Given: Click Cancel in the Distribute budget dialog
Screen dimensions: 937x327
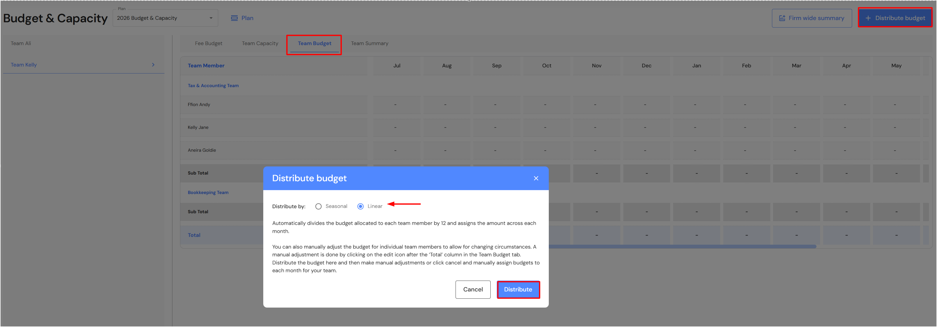Looking at the screenshot, I should point(473,289).
